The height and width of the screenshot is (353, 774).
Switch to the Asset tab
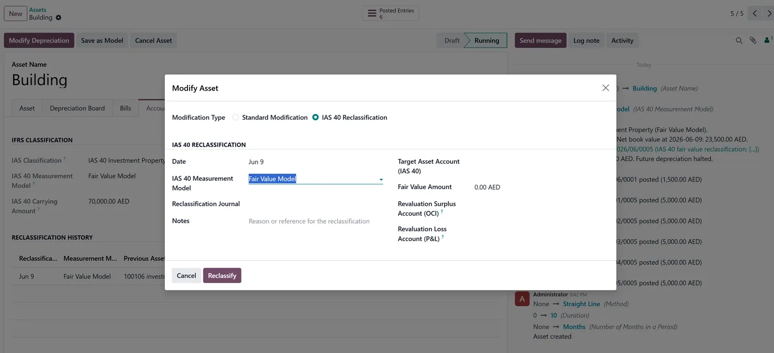(27, 108)
